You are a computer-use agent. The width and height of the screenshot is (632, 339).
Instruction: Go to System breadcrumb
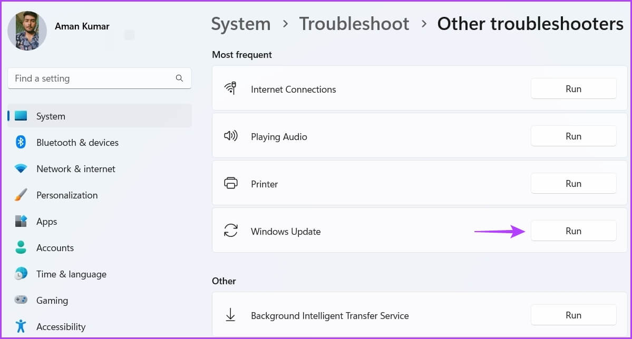241,24
